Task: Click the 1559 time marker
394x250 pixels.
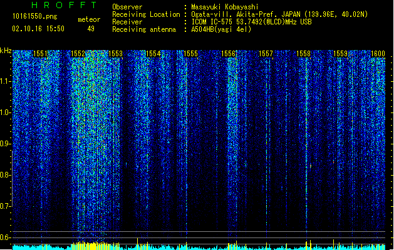Action: pos(341,54)
